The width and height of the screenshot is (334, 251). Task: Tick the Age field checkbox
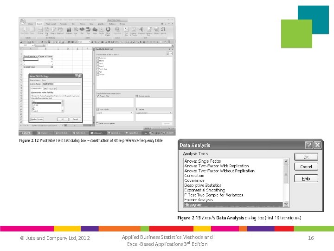(x=98, y=72)
